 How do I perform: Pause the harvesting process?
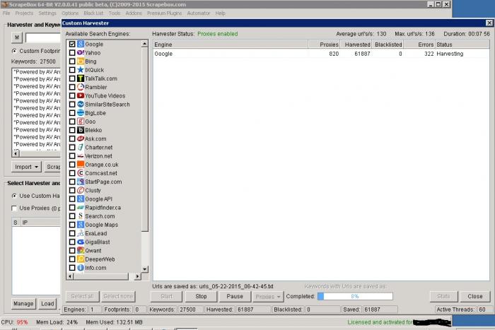235,297
